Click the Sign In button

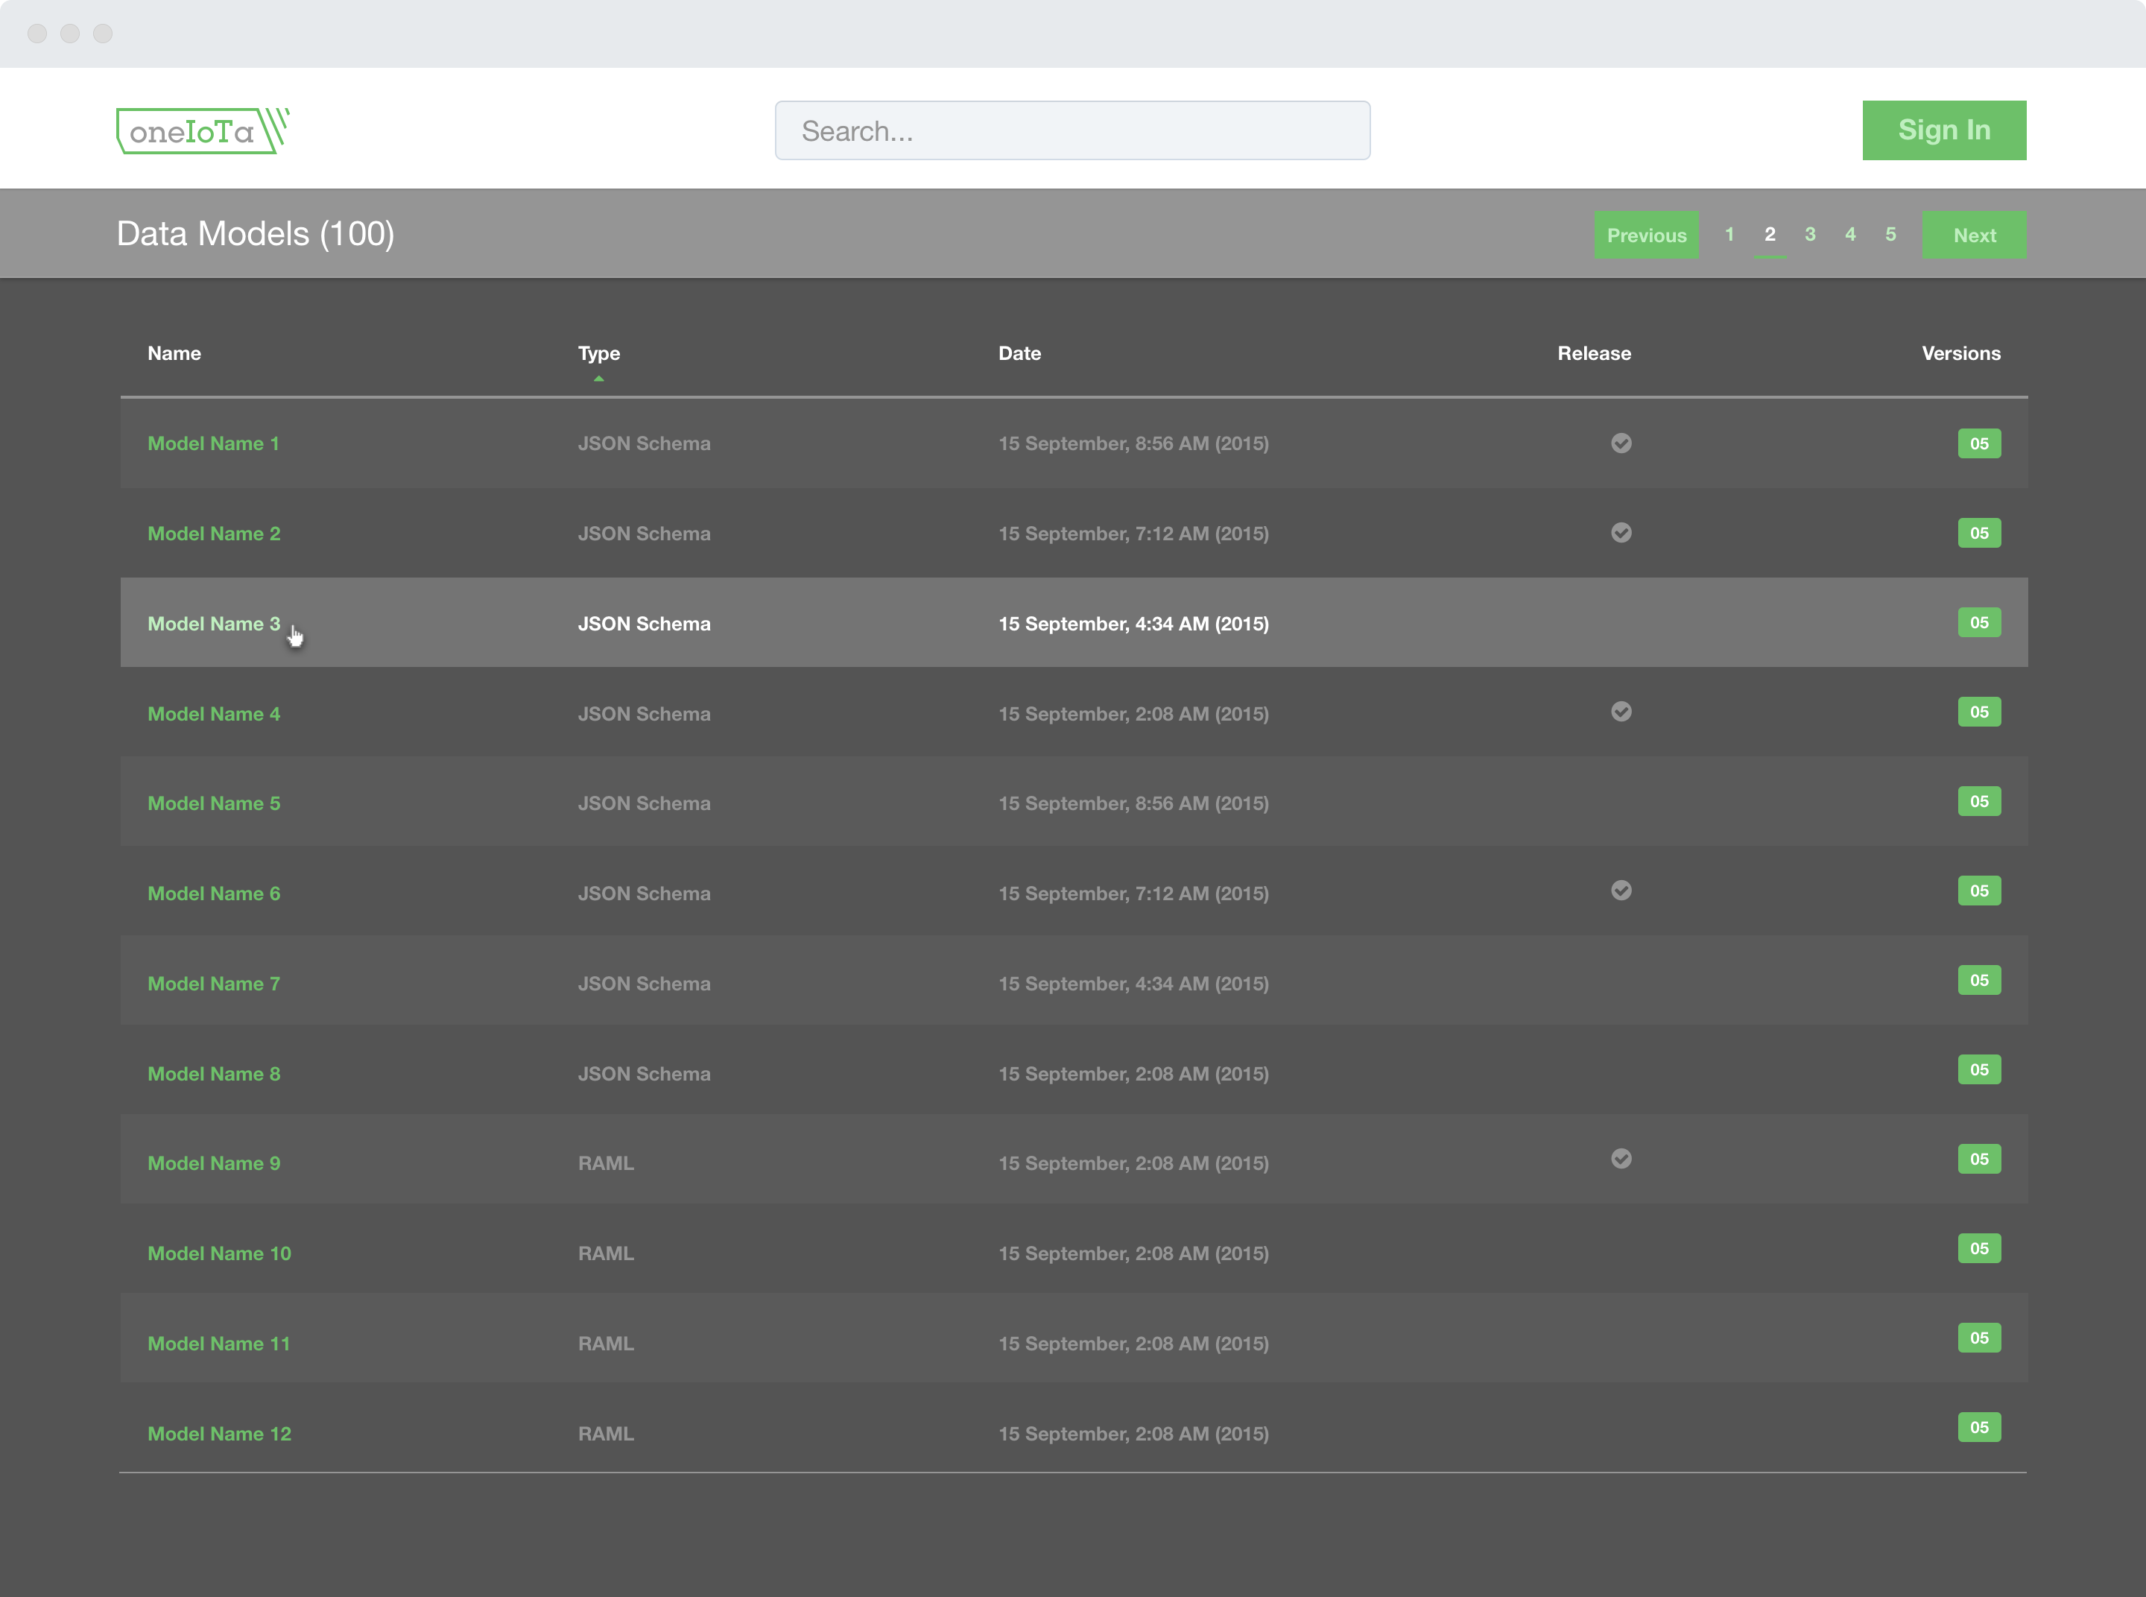tap(1944, 130)
